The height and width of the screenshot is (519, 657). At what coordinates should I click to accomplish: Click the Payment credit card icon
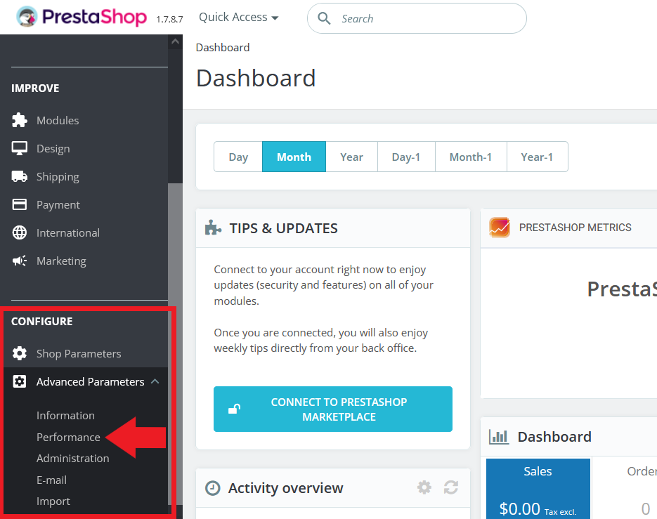[19, 204]
